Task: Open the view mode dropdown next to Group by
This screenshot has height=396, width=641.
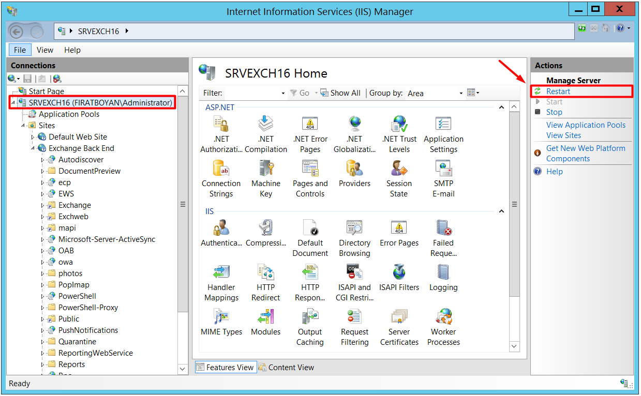Action: [473, 93]
